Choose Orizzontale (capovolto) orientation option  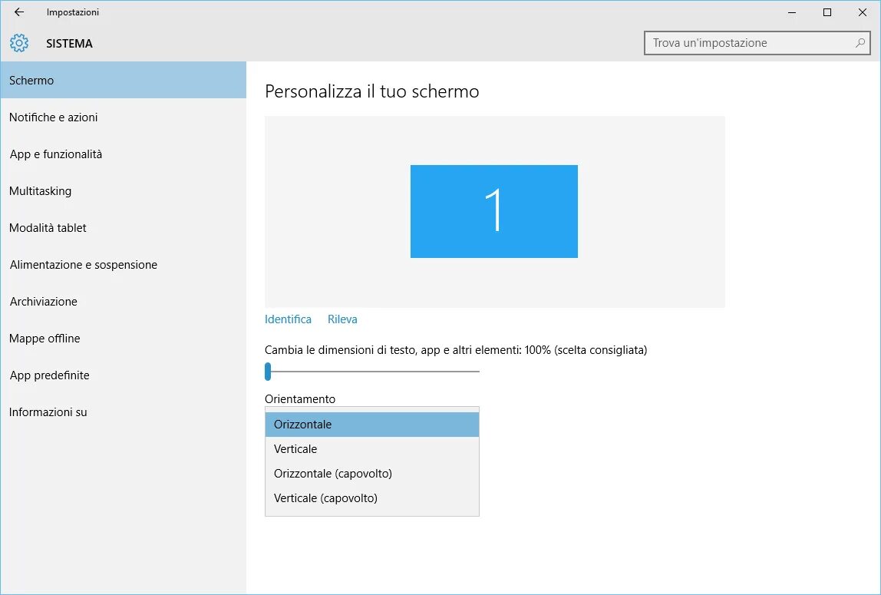click(372, 474)
